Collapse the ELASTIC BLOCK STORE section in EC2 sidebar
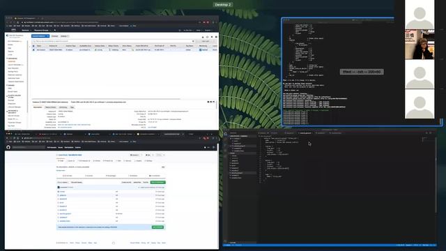The height and width of the screenshot is (251, 446). tap(8, 96)
